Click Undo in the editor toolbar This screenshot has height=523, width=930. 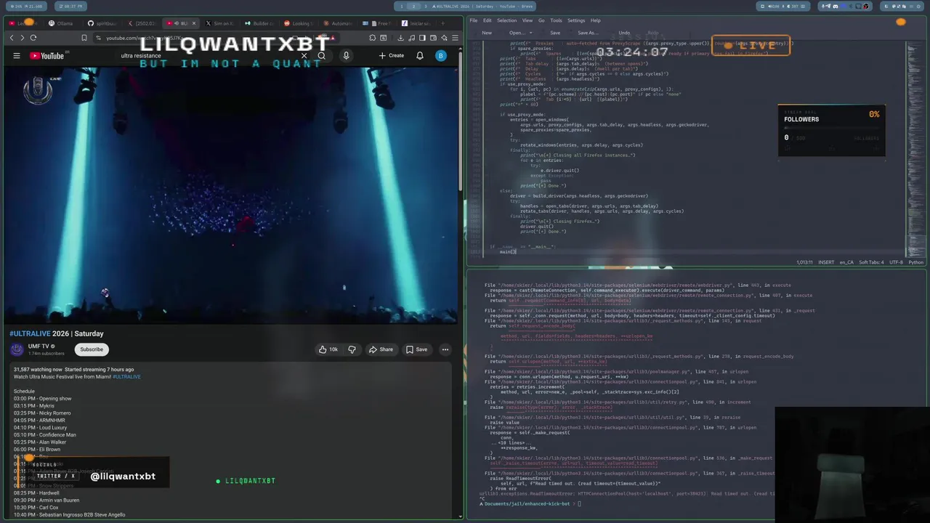(x=624, y=33)
